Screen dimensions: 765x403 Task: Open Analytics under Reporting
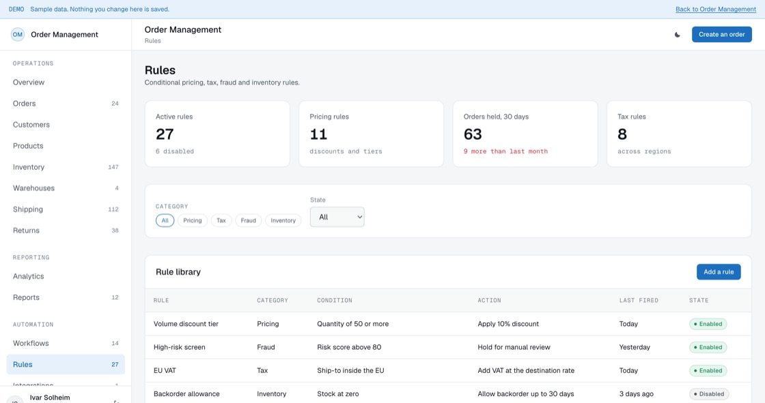(x=66, y=276)
